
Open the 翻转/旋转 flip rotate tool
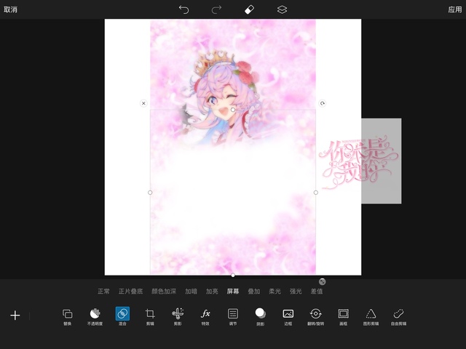click(315, 317)
